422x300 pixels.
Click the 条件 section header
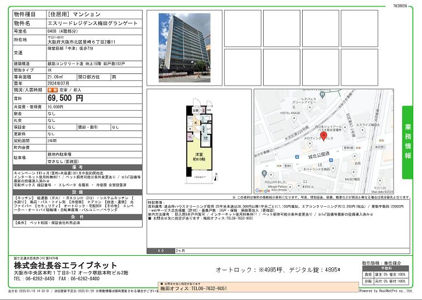point(77,217)
